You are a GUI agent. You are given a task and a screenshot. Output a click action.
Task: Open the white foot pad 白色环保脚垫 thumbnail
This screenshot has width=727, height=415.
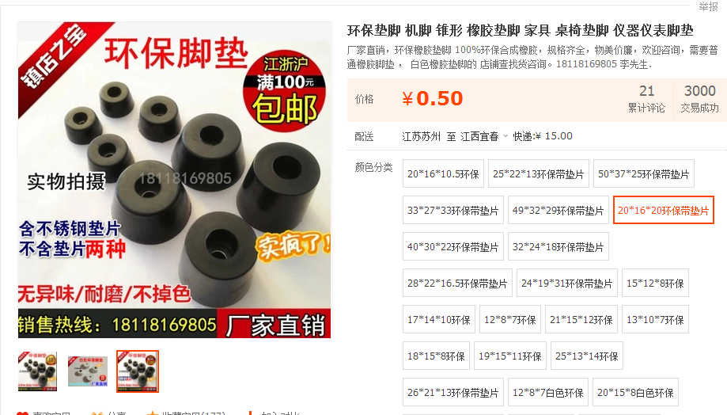[x=87, y=371]
